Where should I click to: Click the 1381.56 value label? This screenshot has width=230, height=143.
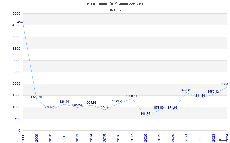pyautogui.click(x=199, y=96)
